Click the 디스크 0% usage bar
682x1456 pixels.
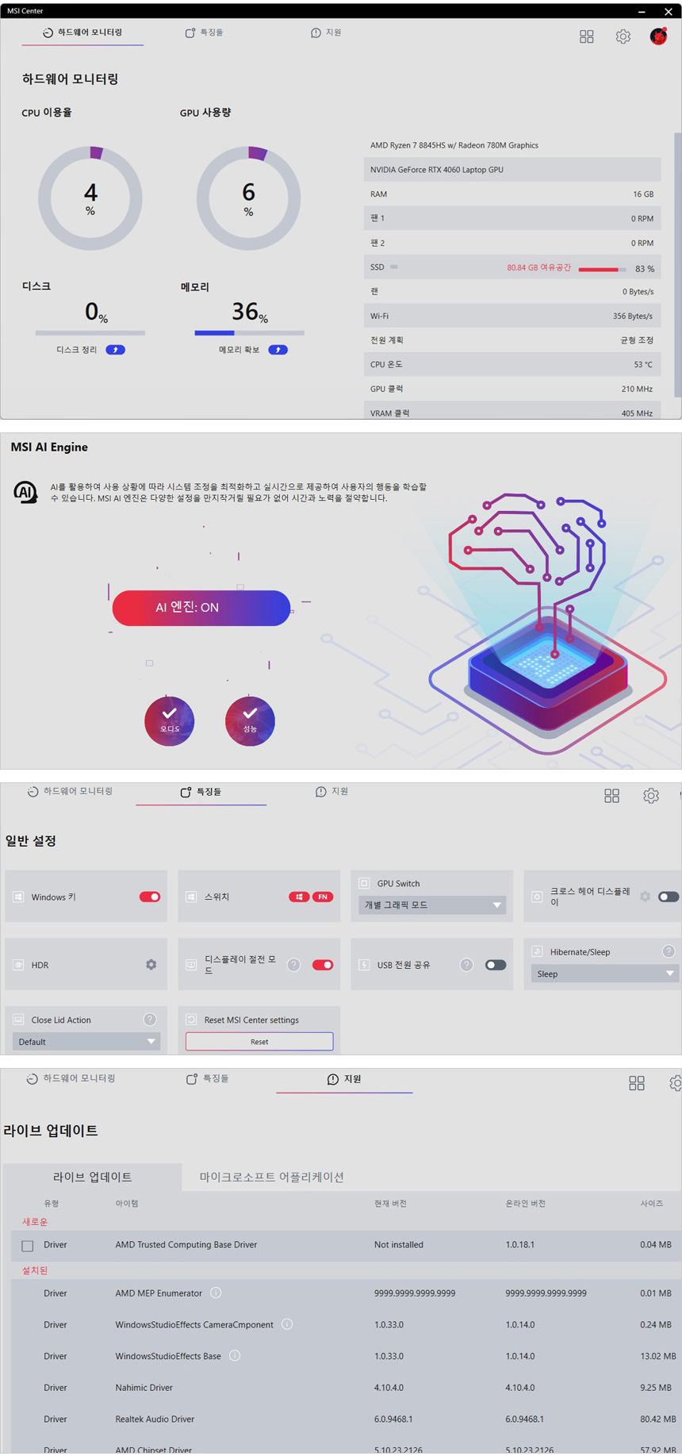point(90,333)
